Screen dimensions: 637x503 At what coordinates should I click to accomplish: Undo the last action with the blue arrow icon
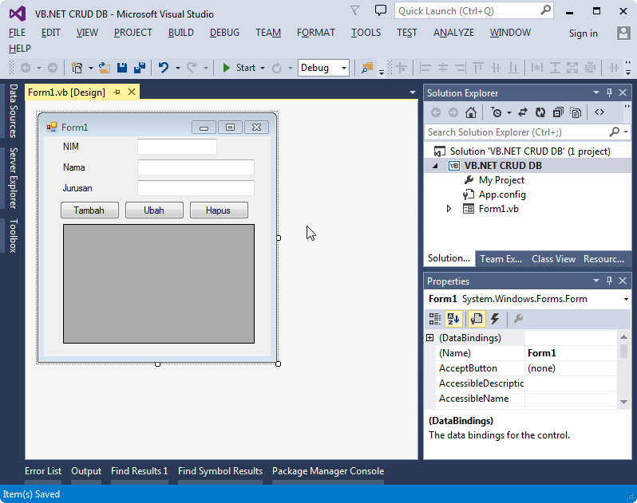tap(164, 68)
